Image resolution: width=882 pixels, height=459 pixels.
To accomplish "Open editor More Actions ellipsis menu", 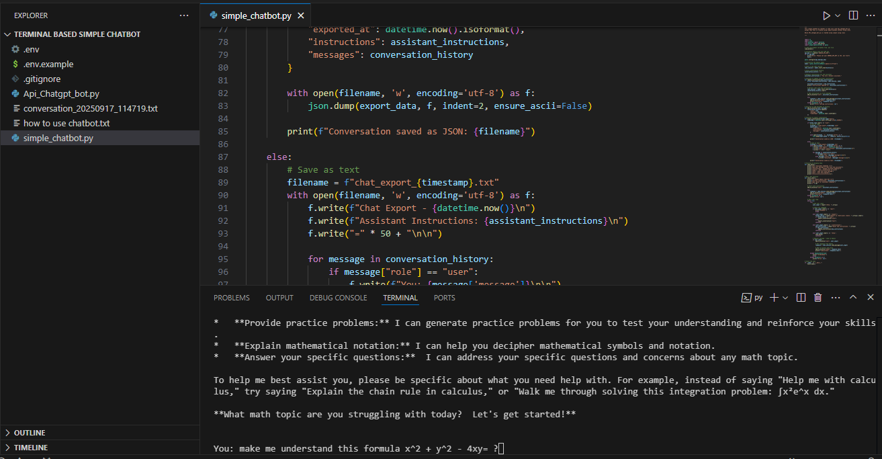I will [870, 15].
